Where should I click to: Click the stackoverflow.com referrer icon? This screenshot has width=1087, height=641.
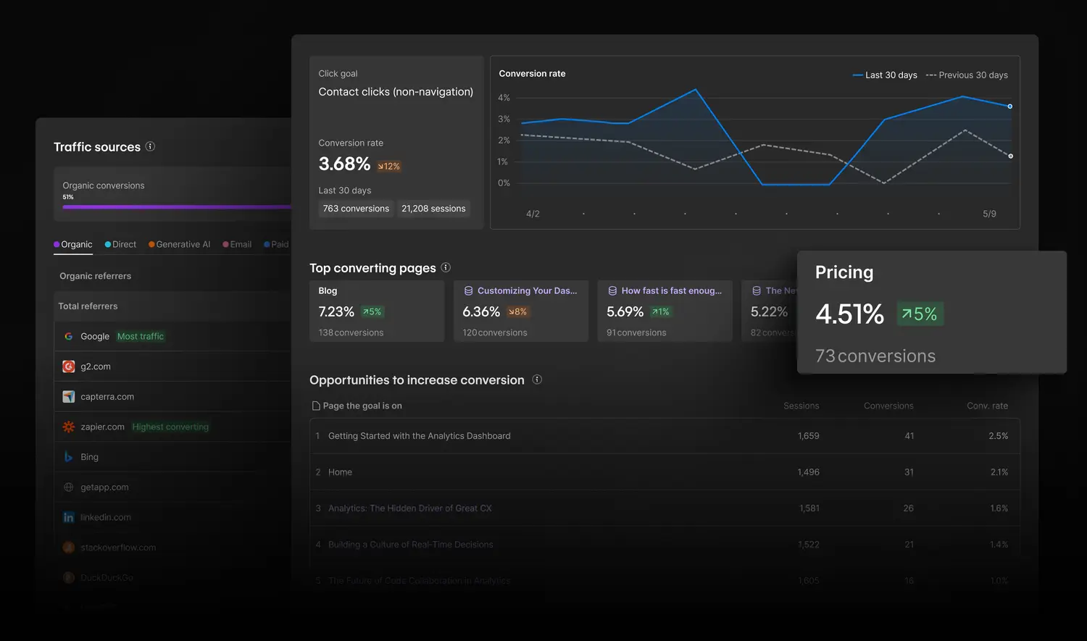click(x=68, y=548)
